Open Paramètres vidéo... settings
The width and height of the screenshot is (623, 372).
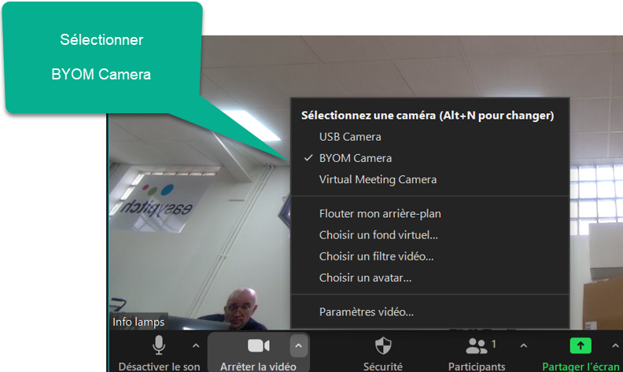point(366,311)
